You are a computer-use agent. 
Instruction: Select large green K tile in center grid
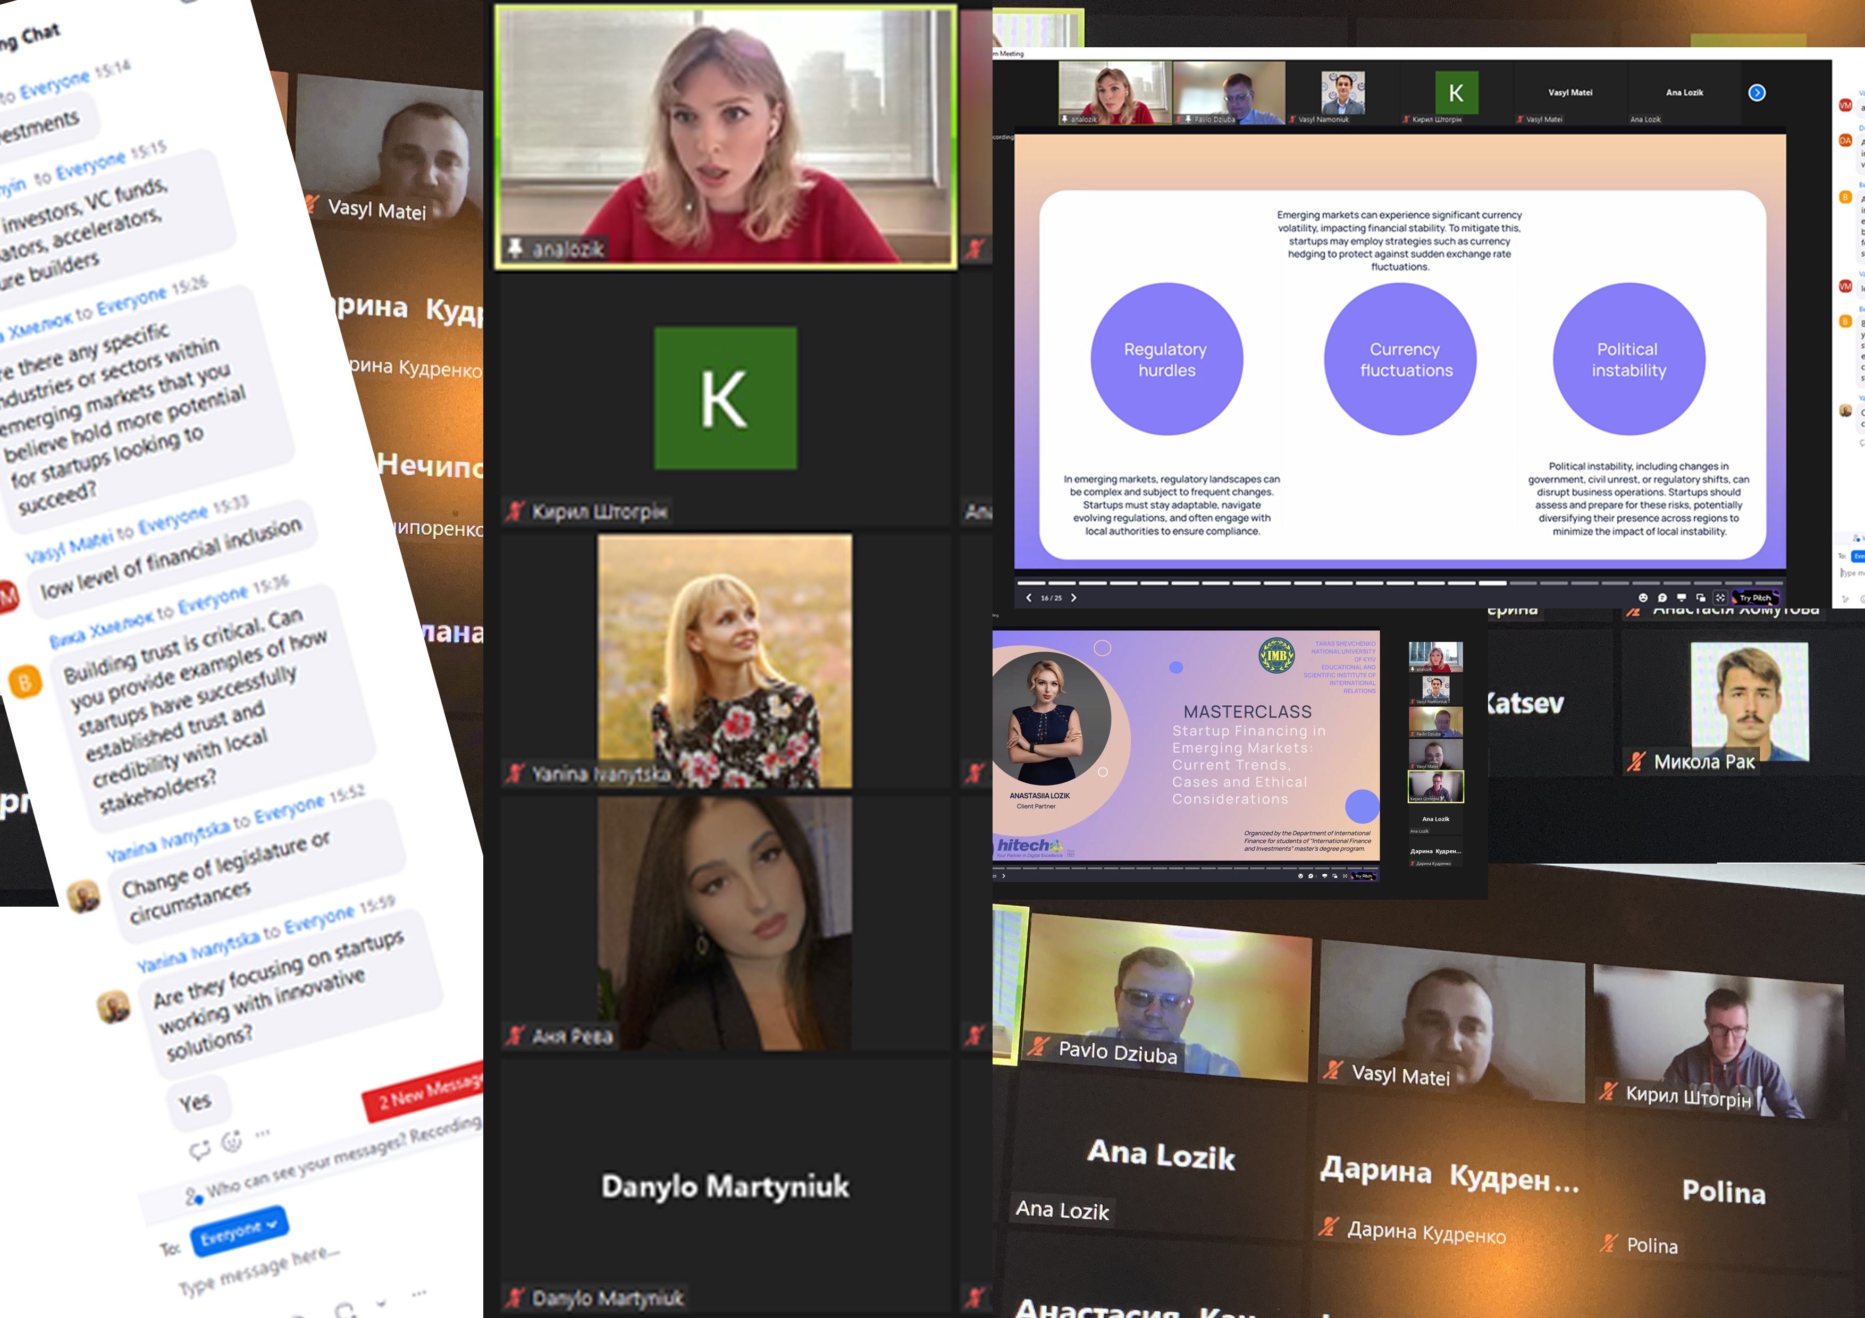(725, 398)
